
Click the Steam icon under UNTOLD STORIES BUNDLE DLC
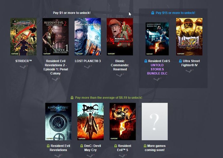pos(157,79)
